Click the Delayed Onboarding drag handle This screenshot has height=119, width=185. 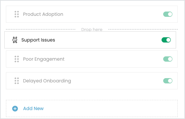pyautogui.click(x=17, y=81)
